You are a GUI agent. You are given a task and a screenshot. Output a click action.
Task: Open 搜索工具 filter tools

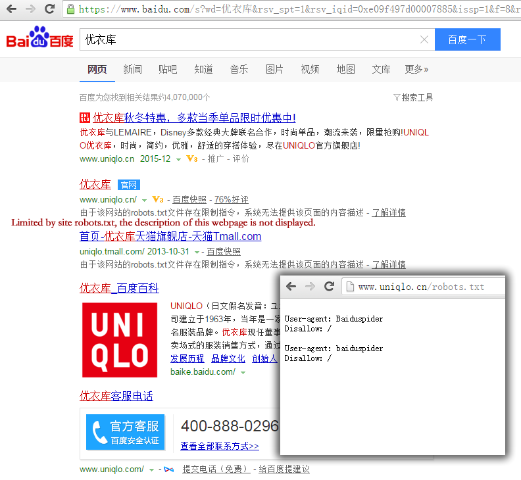tap(413, 97)
